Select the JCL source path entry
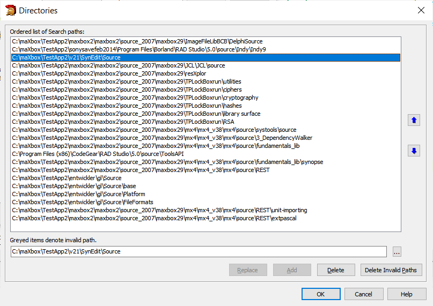 pyautogui.click(x=118, y=65)
